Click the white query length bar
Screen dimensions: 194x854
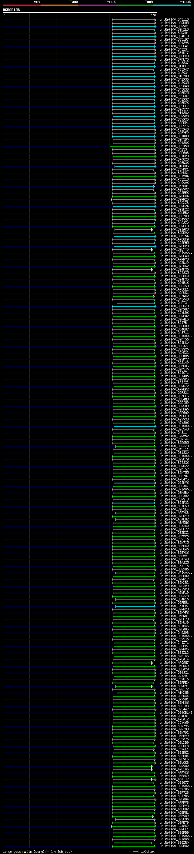point(80,13)
